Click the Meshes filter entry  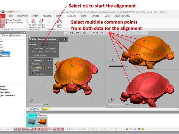point(4,89)
